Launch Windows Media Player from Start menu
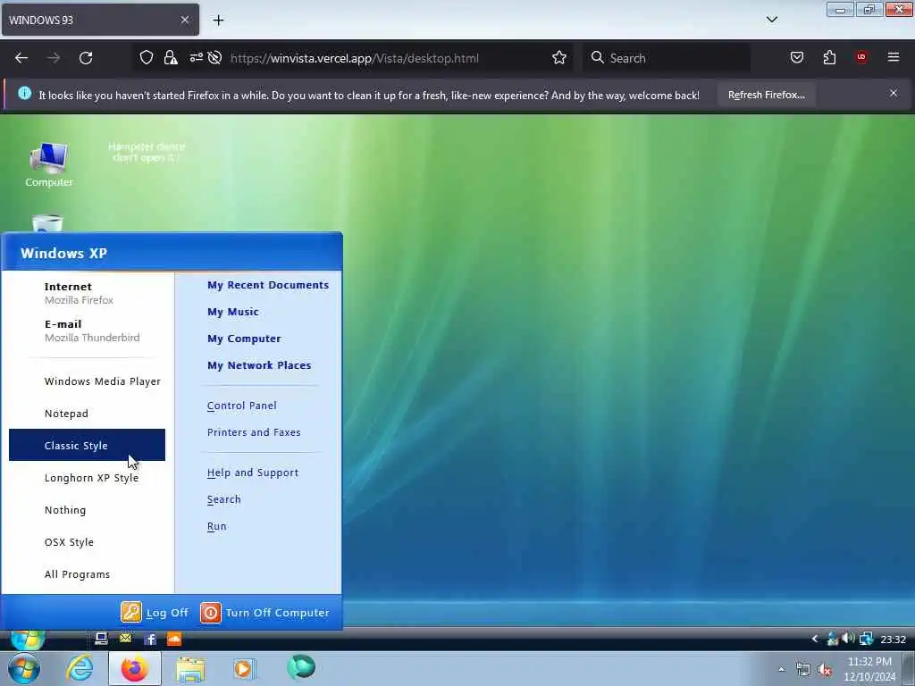The image size is (915, 686). [x=88, y=381]
